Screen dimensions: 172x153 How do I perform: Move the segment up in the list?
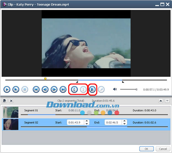pyautogui.click(x=161, y=101)
